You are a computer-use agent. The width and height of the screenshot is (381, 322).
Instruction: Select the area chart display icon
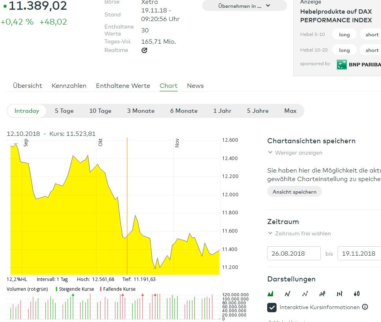tap(270, 294)
